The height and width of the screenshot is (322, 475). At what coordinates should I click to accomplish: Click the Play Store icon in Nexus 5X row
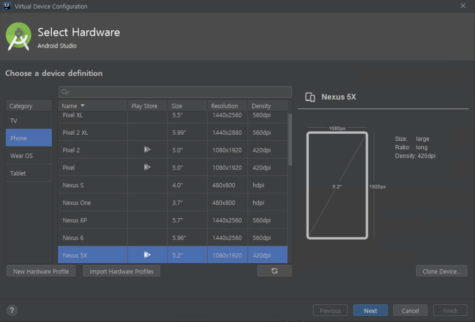147,255
